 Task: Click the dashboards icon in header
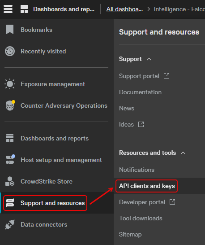24,9
